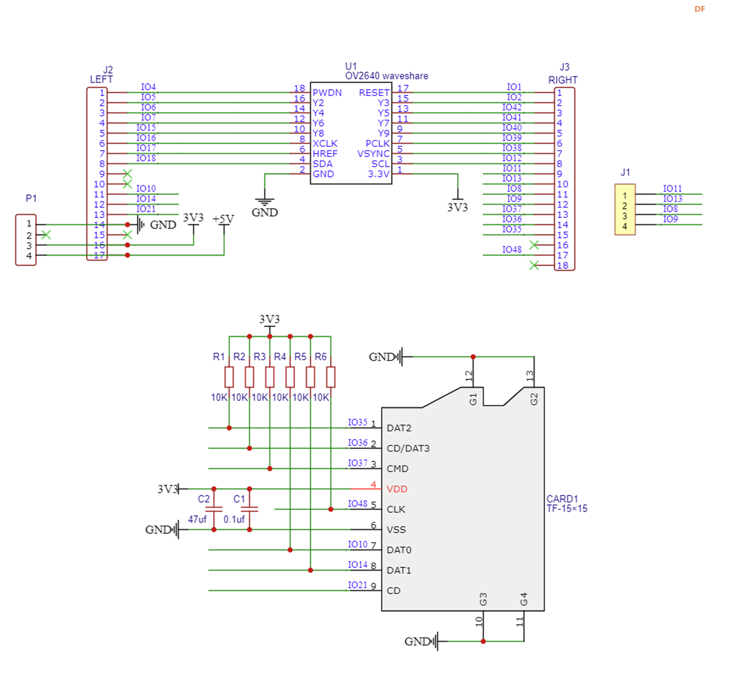745x681 pixels.
Task: Click the SDA pin name
Action: click(322, 164)
